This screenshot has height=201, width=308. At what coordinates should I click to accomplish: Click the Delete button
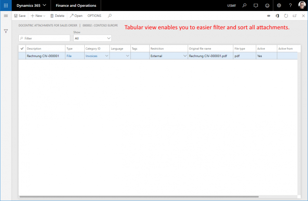(x=57, y=16)
